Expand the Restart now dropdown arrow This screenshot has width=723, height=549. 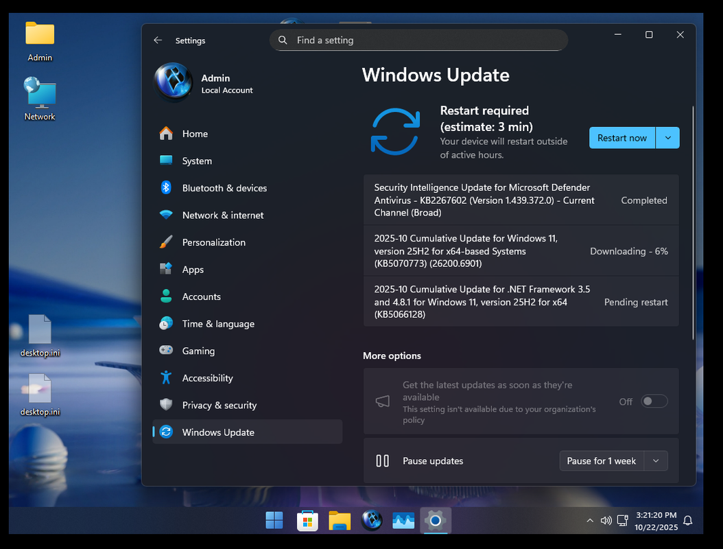[667, 137]
